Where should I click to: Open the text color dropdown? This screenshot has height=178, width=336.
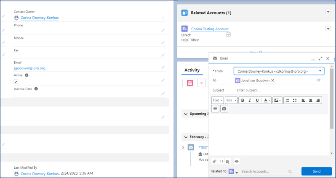point(267,100)
